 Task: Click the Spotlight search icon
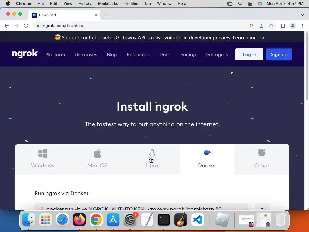coord(240,4)
